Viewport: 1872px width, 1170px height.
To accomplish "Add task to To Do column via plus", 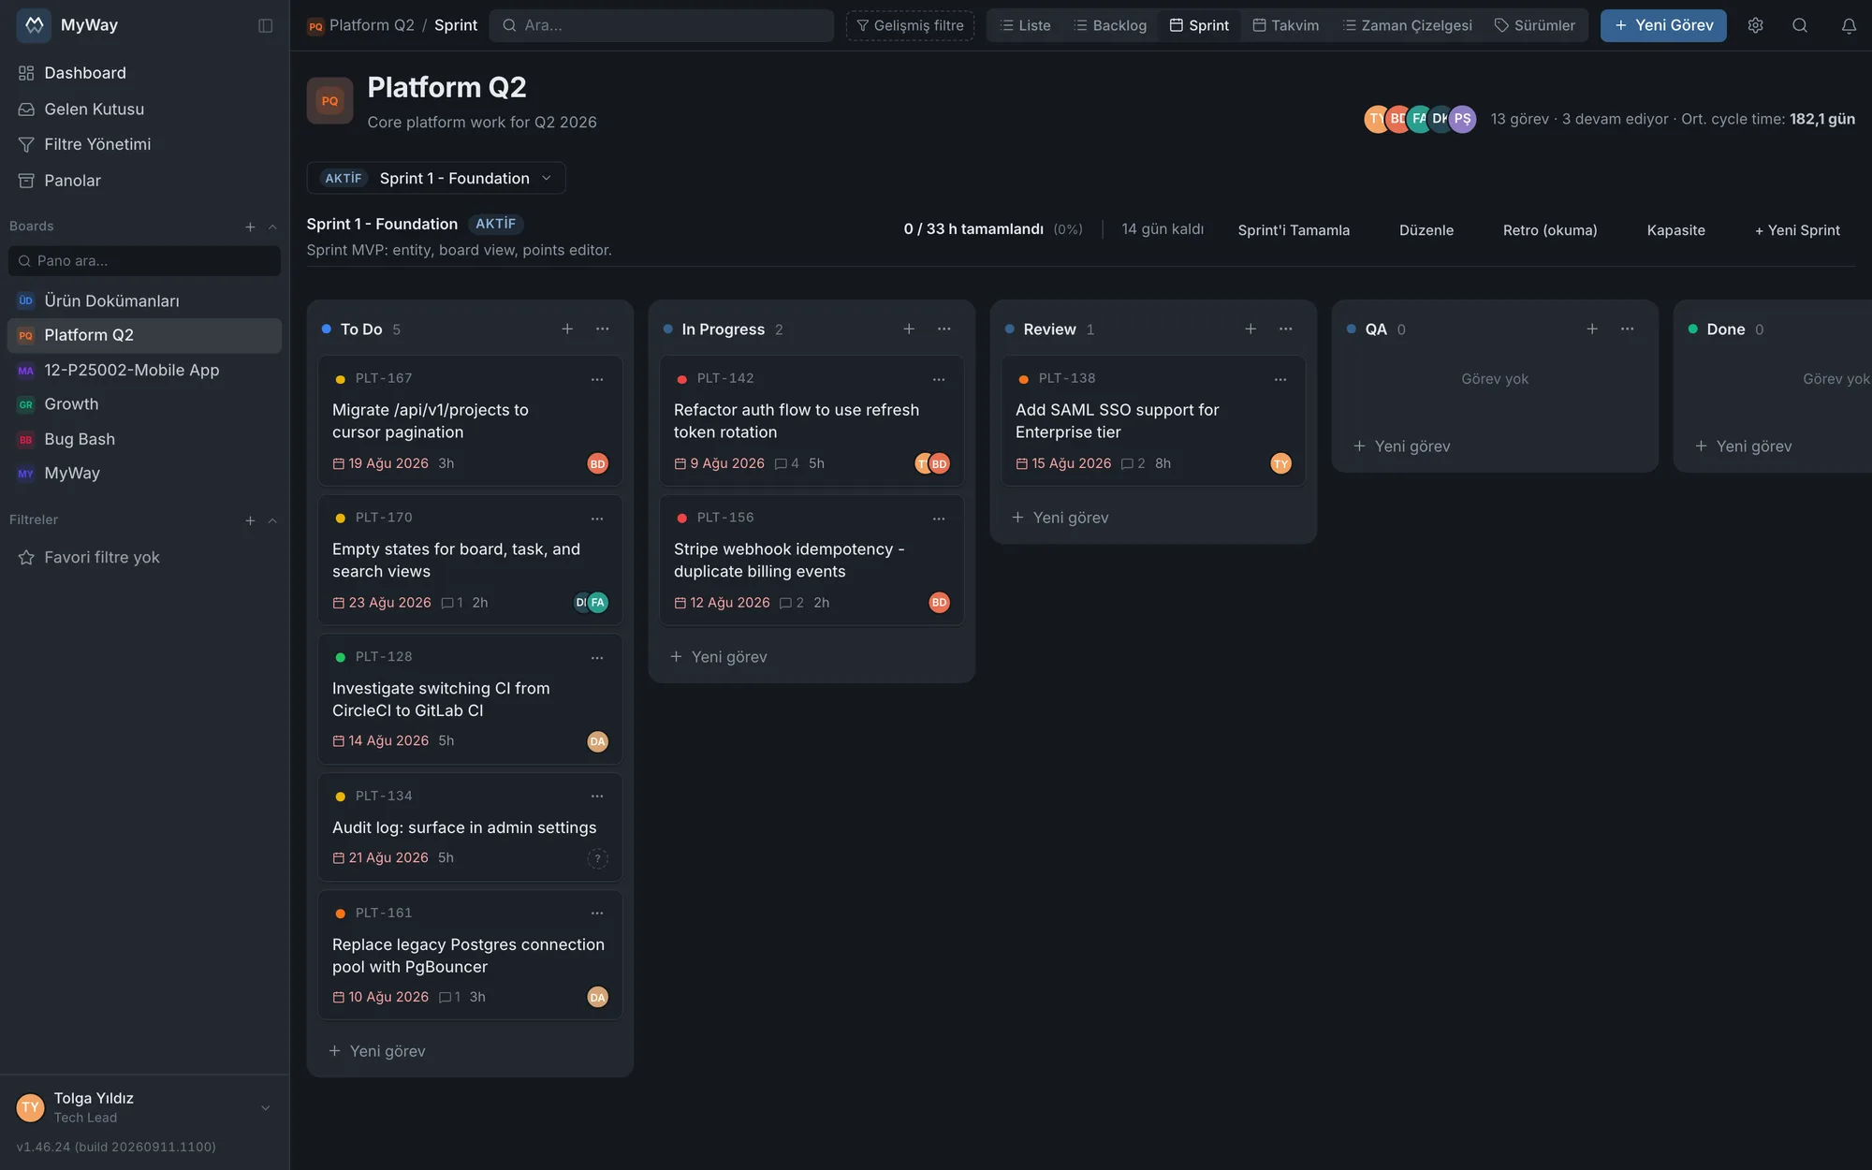I will tap(567, 329).
